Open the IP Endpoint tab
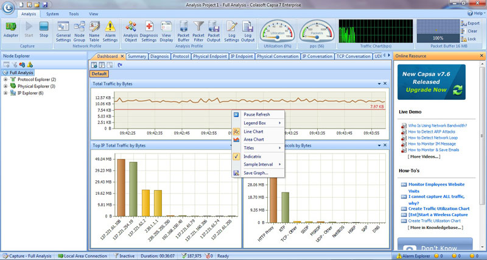This screenshot has height=260, width=487. pos(242,56)
